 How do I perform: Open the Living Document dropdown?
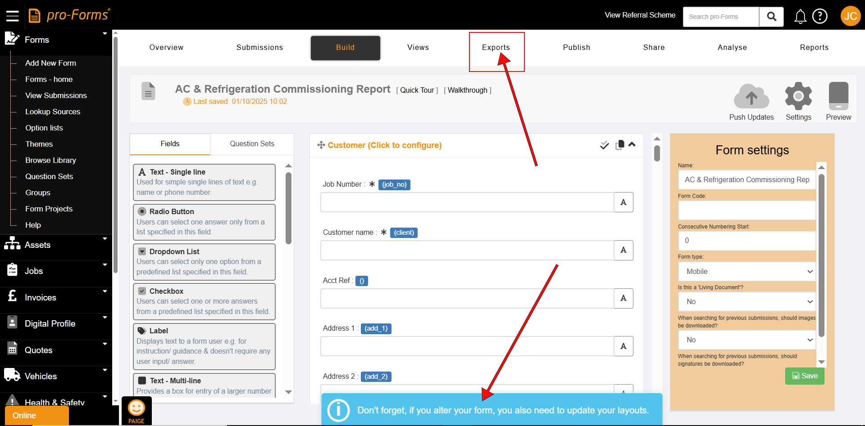click(747, 301)
